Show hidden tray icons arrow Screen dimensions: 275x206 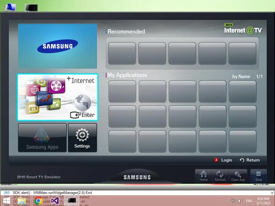(x=227, y=201)
